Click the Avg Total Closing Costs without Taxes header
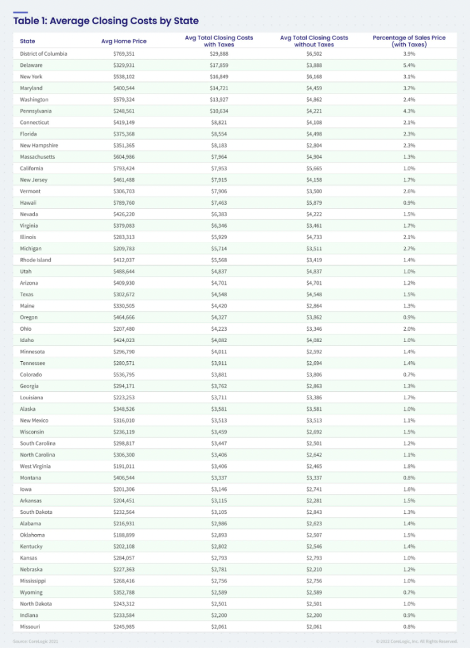 314,41
